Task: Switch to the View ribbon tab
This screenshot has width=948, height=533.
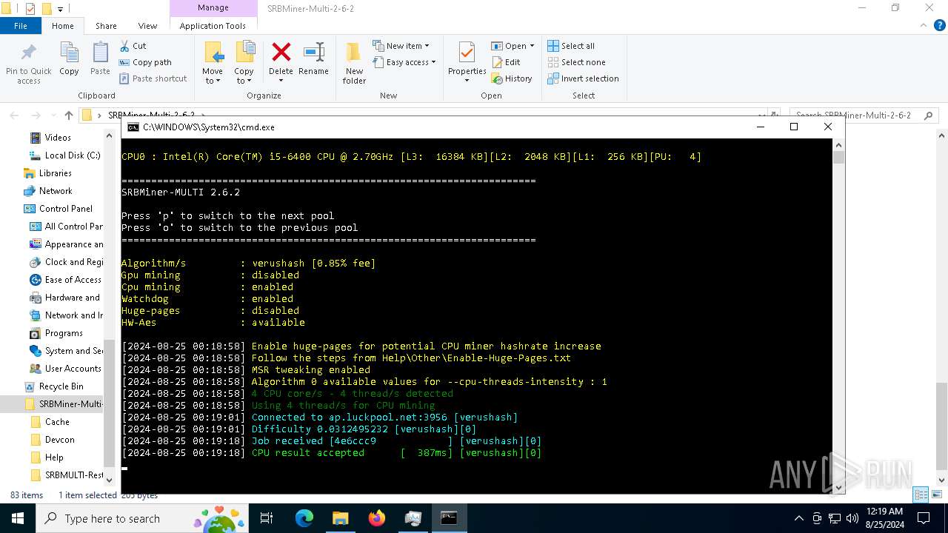Action: tap(147, 25)
